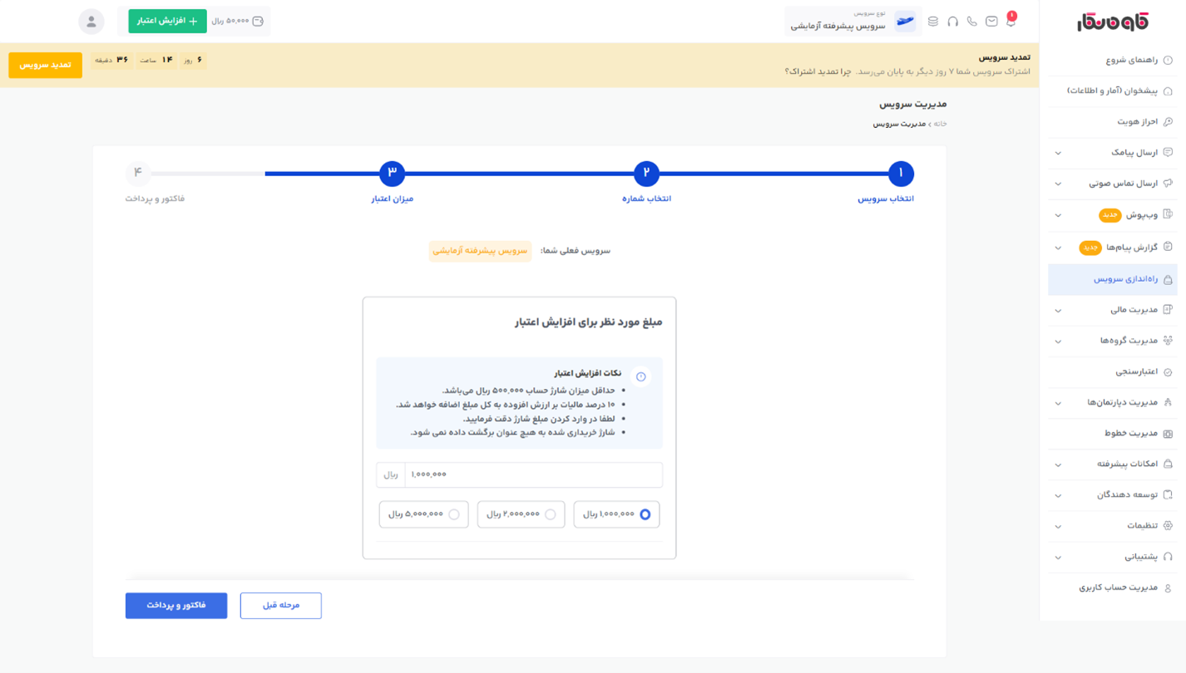The width and height of the screenshot is (1186, 673).
Task: Expand the ارسال پیامک sidebar menu
Action: point(1113,153)
